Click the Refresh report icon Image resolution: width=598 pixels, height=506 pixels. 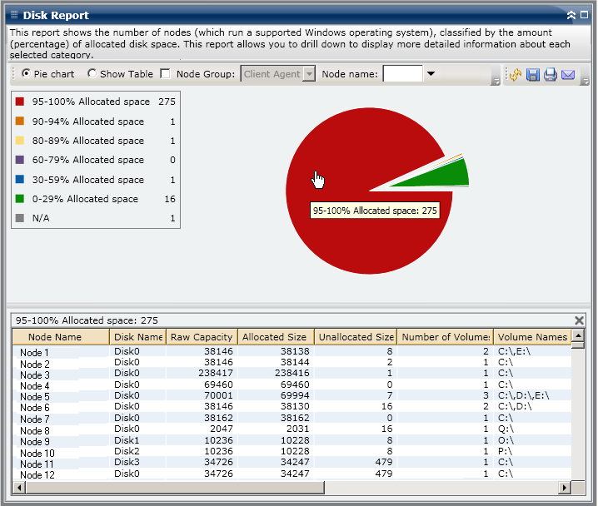(516, 75)
